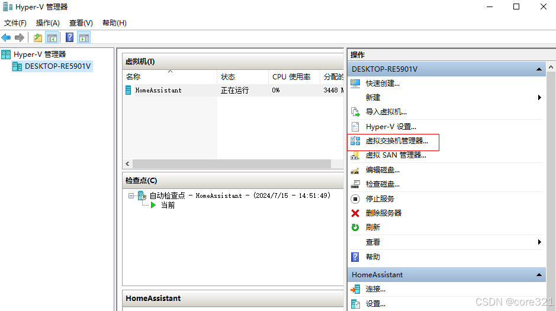Image resolution: width=556 pixels, height=311 pixels.
Task: Click Hyper-V 管理器 title bar app icon
Action: (8, 7)
